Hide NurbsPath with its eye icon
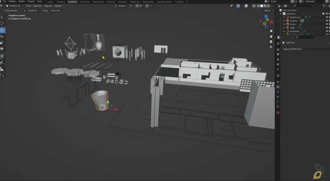330x181 pixels. [327, 31]
